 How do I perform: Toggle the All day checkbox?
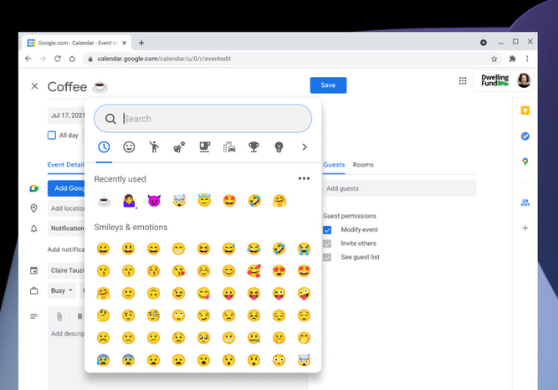click(52, 136)
